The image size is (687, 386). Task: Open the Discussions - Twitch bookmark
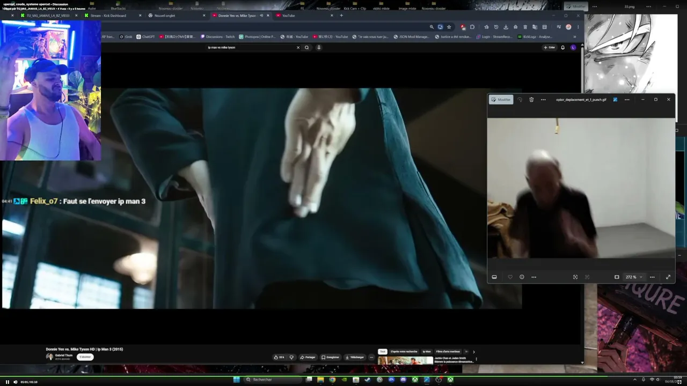point(218,37)
